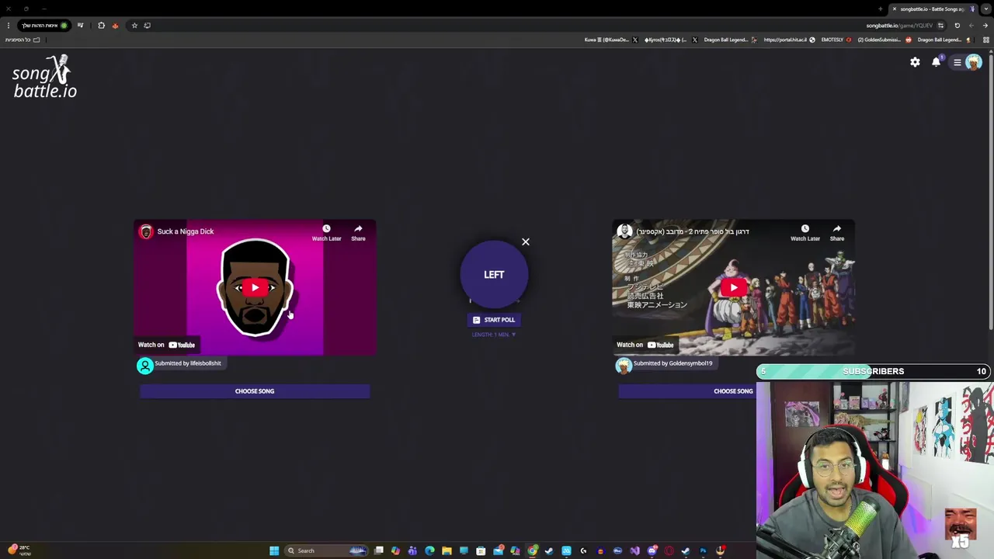Open the right video on YouTube
Image resolution: width=994 pixels, height=559 pixels.
645,345
